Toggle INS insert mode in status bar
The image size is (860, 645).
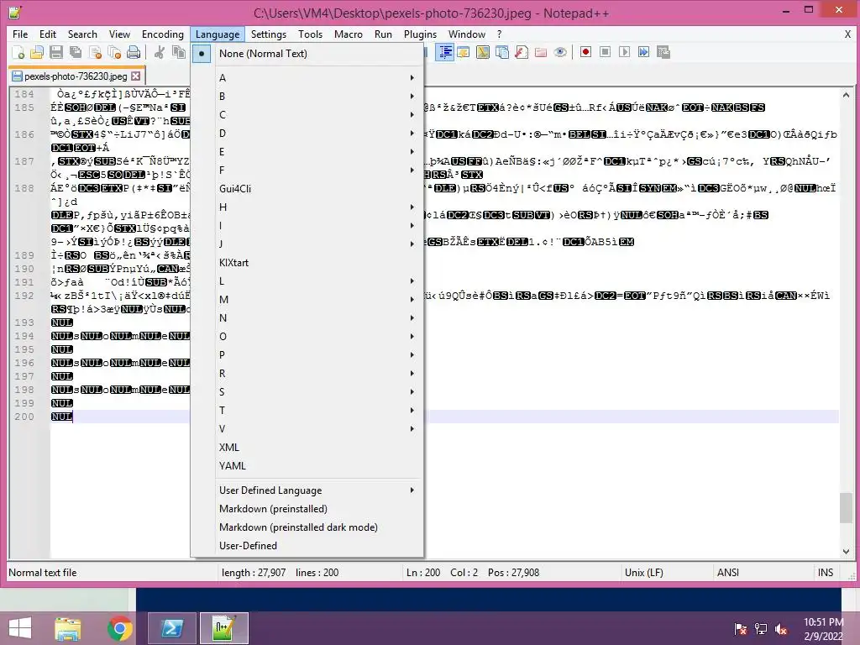(x=826, y=573)
